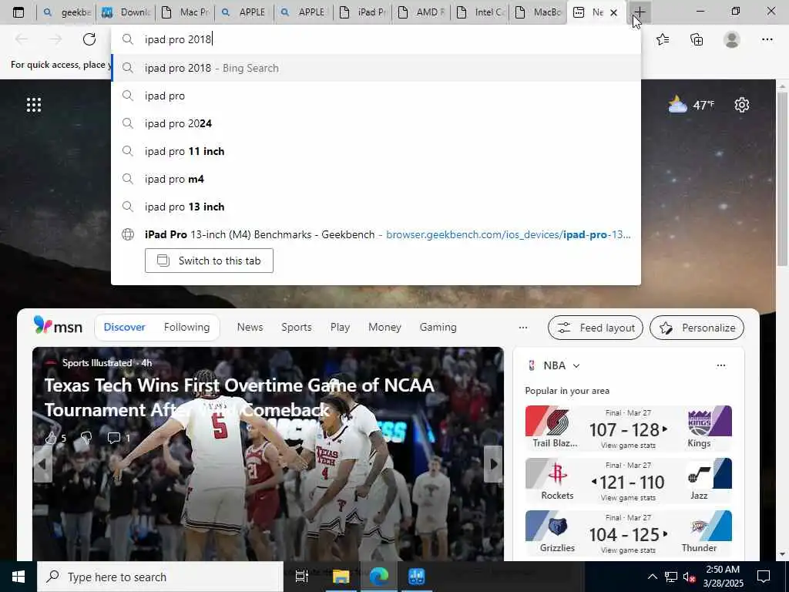Open page settings gear icon
Image resolution: width=789 pixels, height=592 pixels.
(x=742, y=105)
